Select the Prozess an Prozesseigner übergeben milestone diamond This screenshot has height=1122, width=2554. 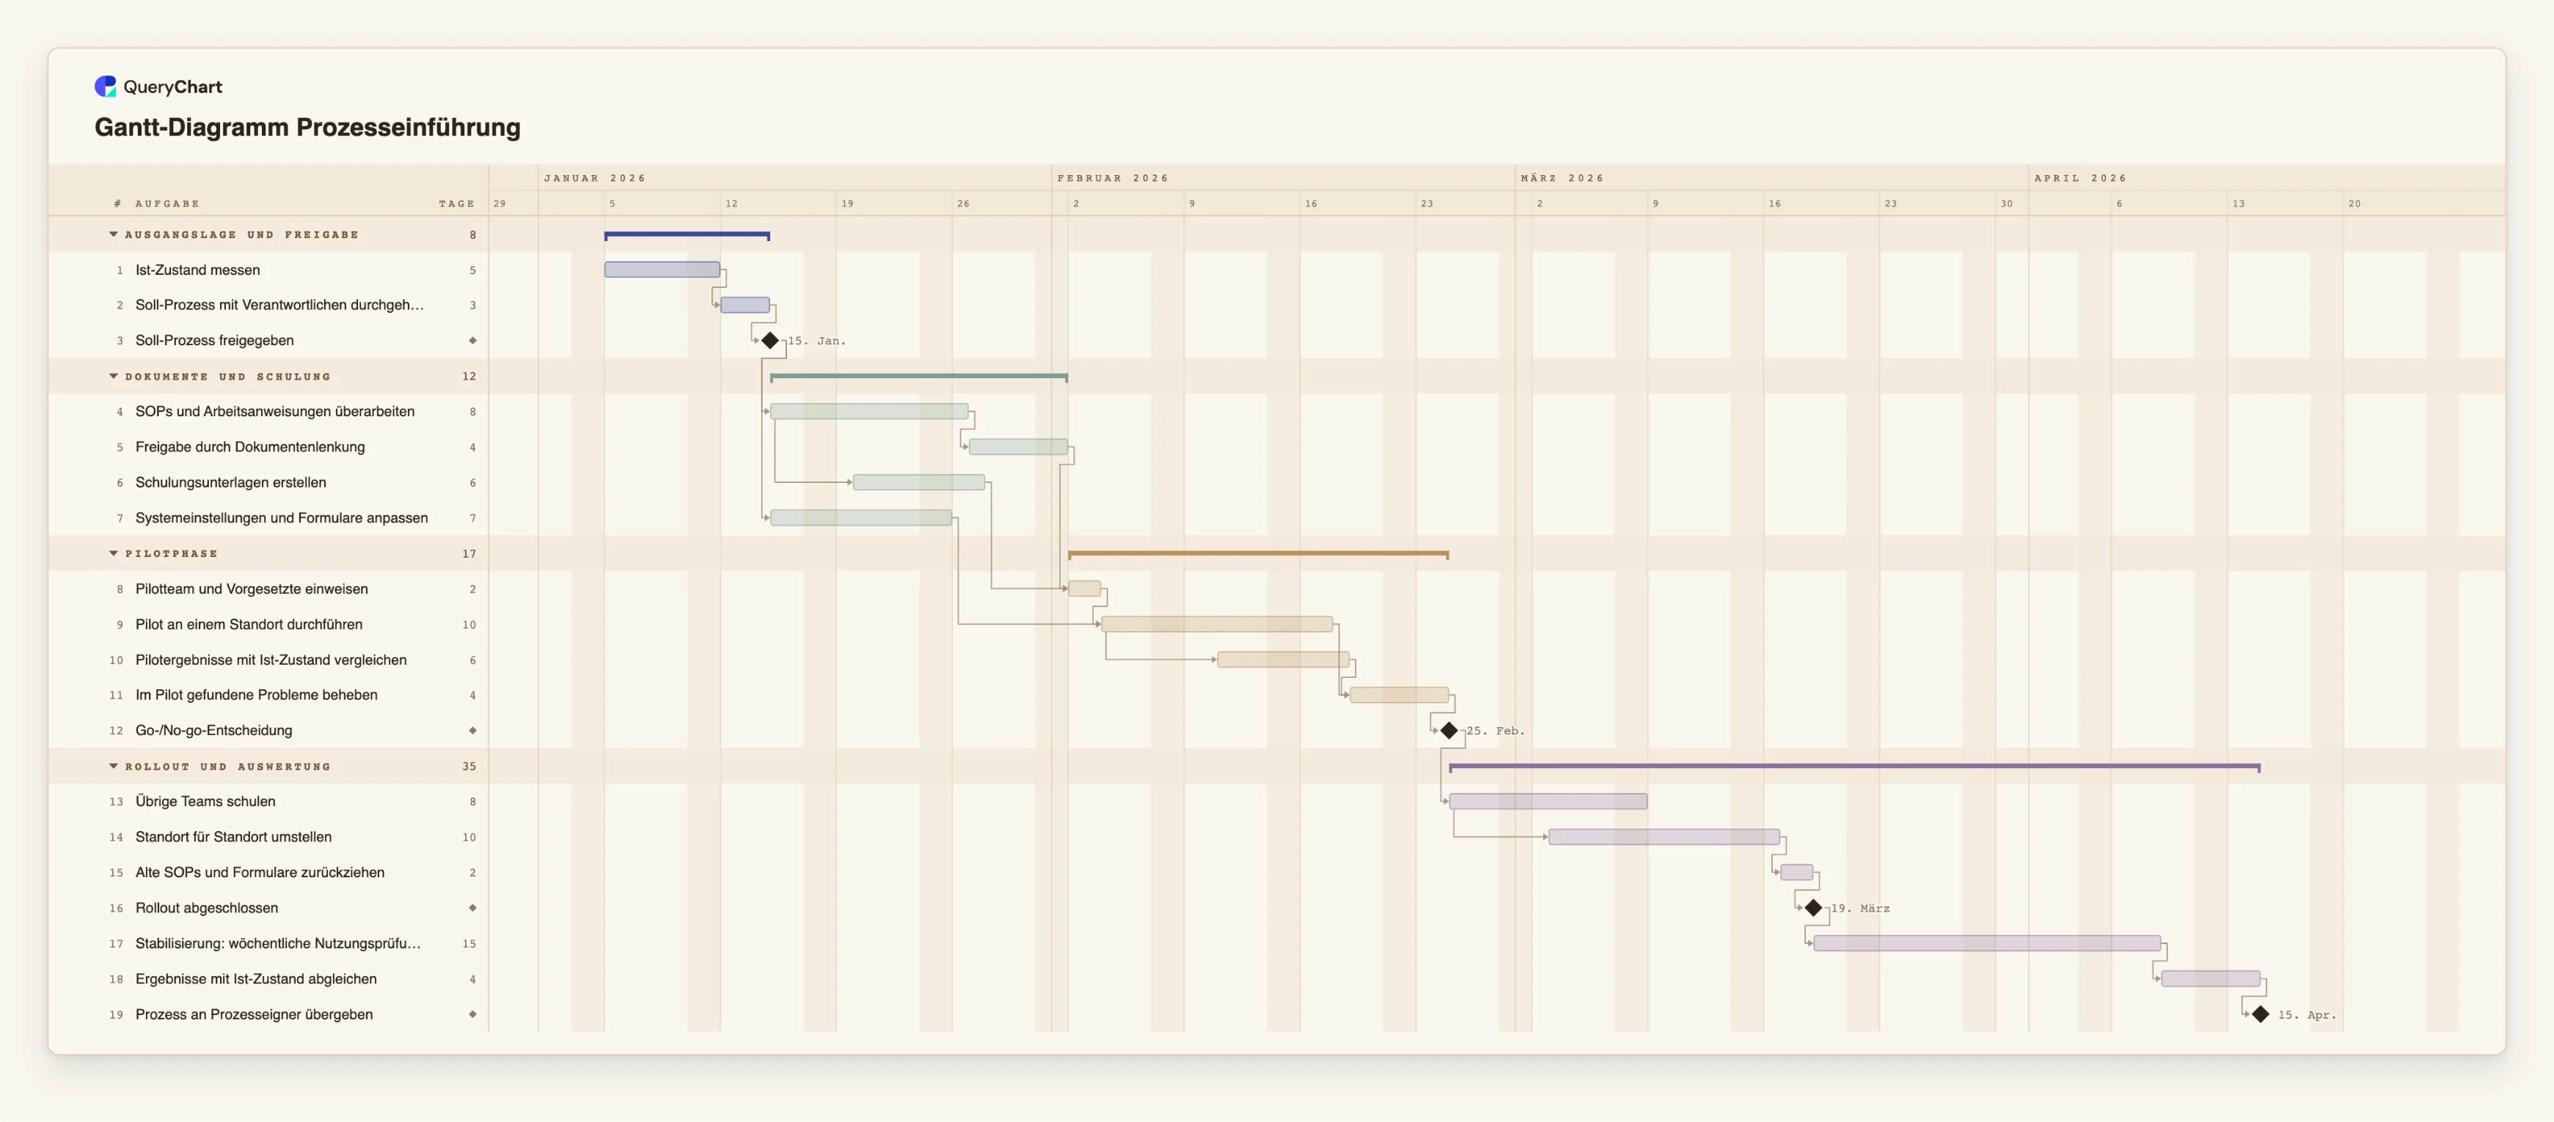(x=2261, y=1014)
